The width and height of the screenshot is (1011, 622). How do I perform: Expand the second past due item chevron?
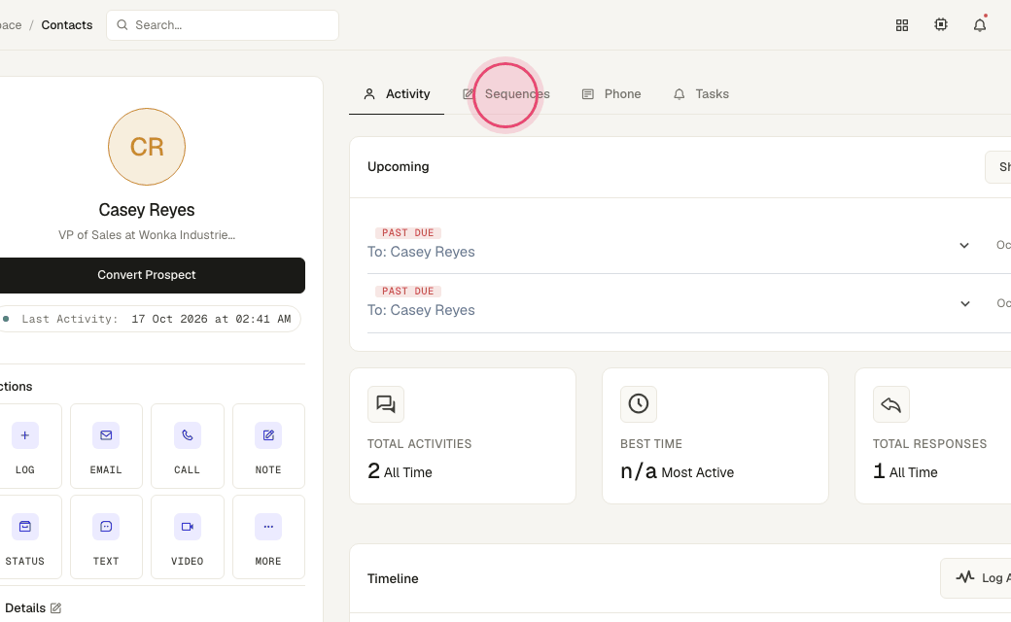964,303
